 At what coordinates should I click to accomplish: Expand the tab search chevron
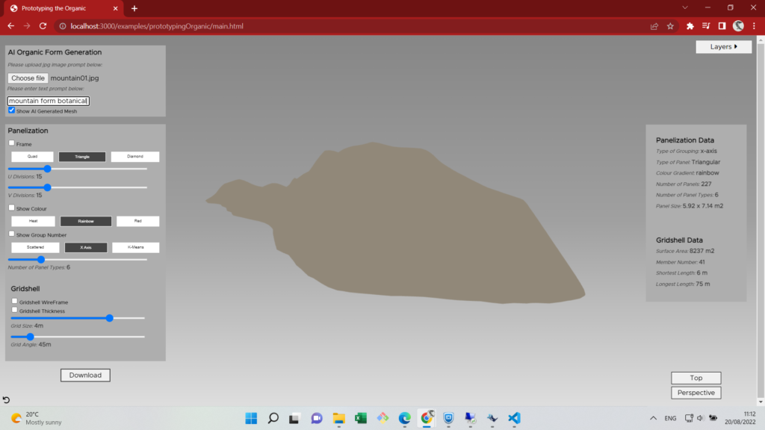click(x=686, y=7)
